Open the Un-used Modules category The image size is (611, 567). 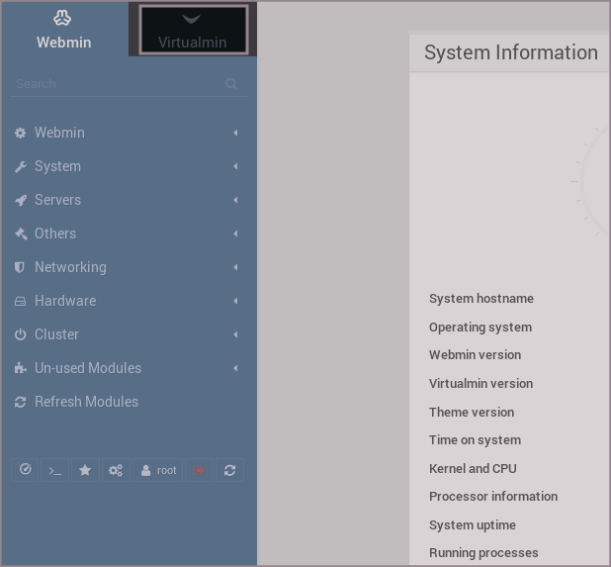[129, 368]
